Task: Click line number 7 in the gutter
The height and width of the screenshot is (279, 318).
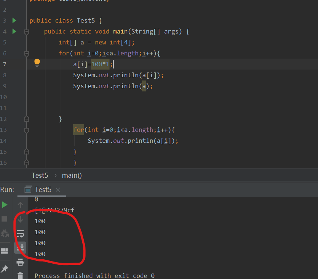Action: click(5, 64)
